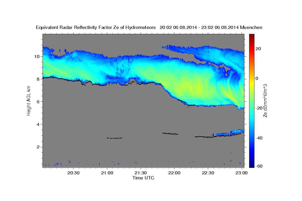Click the 23:00 time tick label
Image resolution: width=302 pixels, height=201 pixels.
click(x=242, y=173)
